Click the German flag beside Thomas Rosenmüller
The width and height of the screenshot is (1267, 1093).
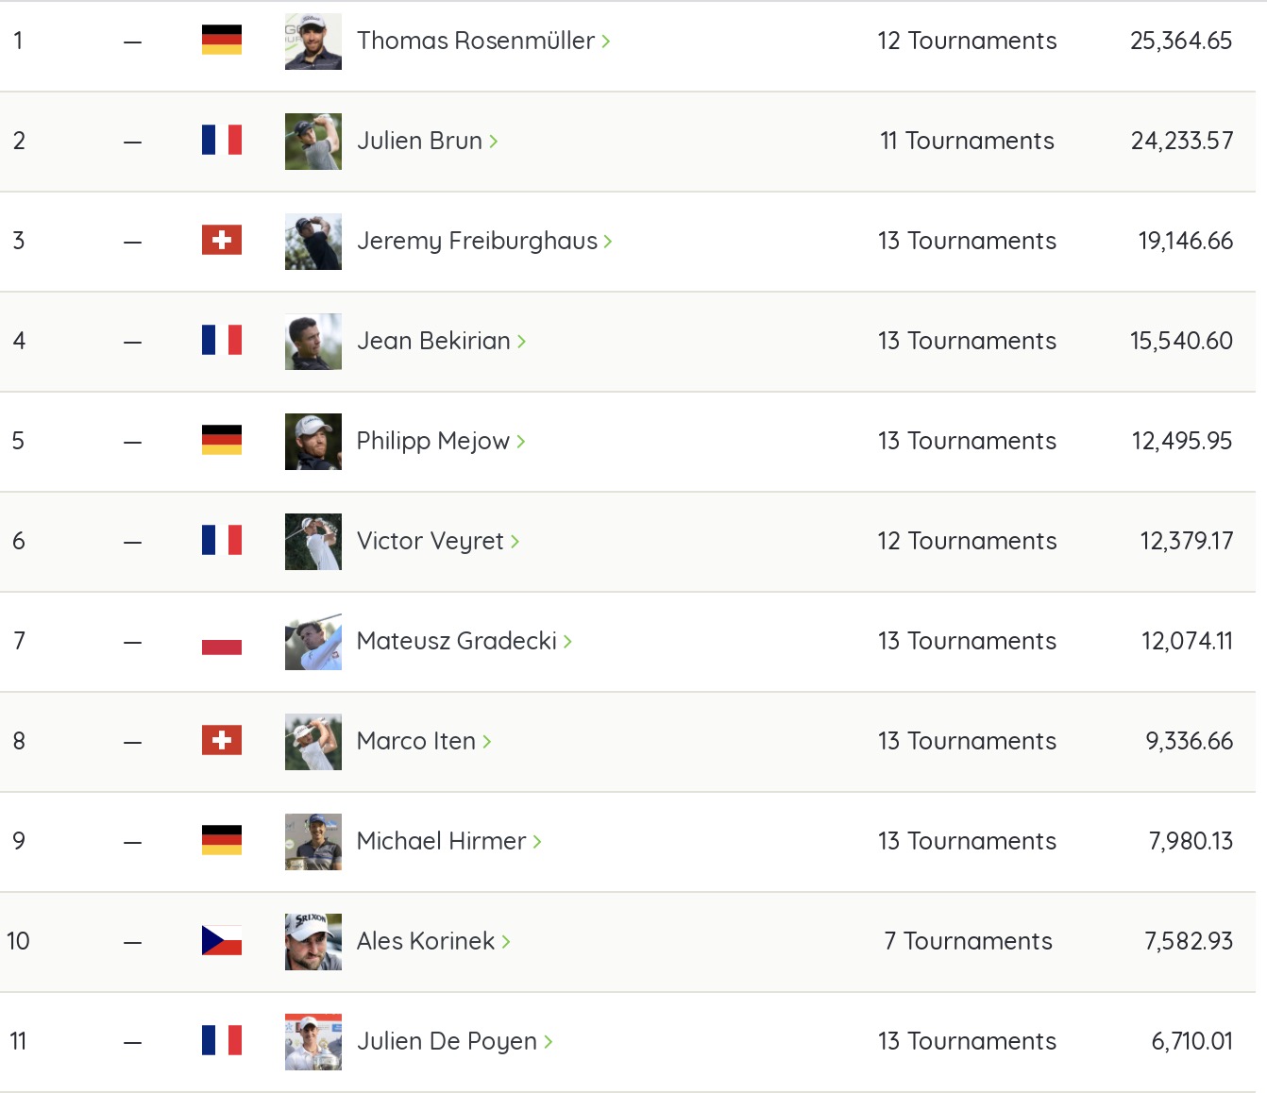222,40
